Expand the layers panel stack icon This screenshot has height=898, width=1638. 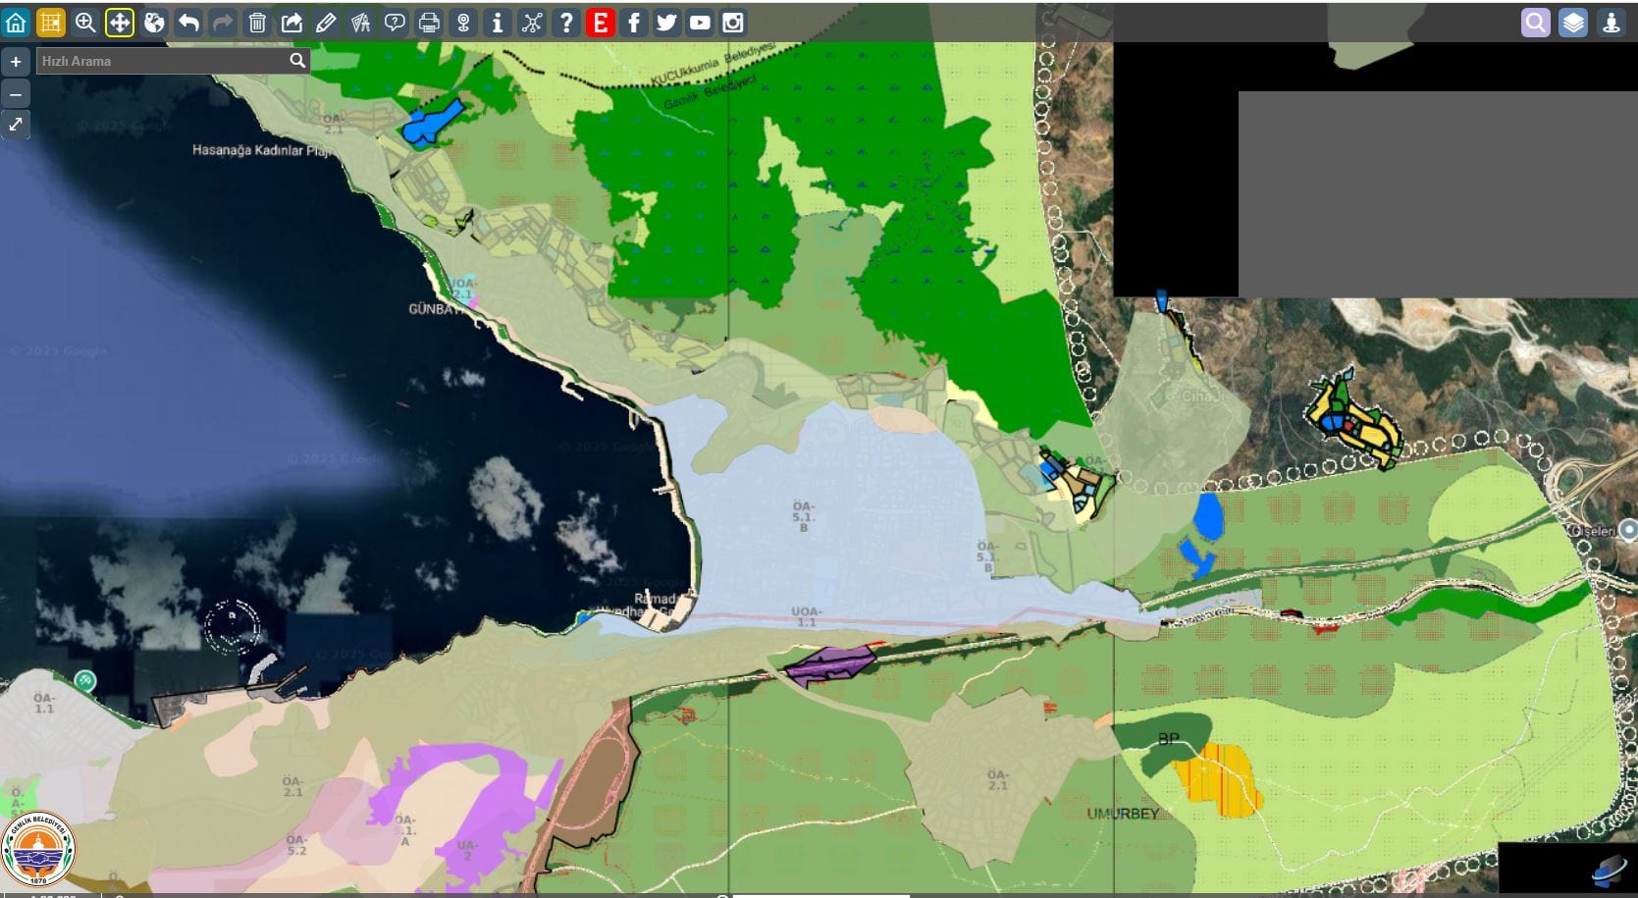pos(1573,23)
